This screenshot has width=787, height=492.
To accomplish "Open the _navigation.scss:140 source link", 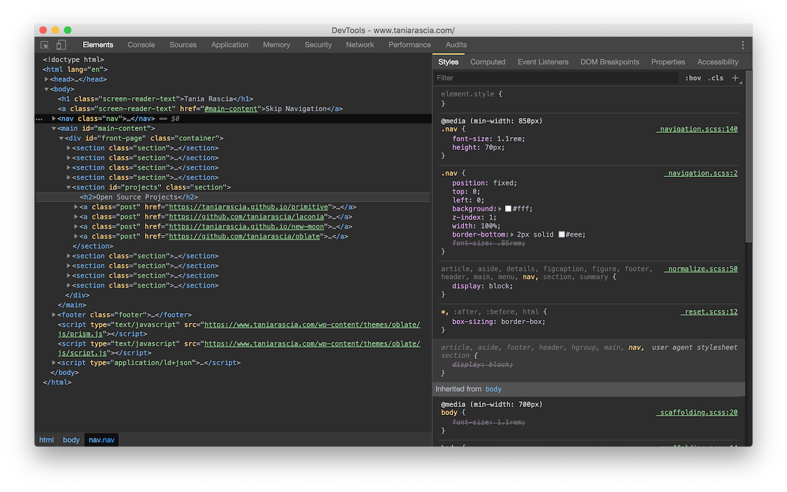I will click(x=697, y=129).
